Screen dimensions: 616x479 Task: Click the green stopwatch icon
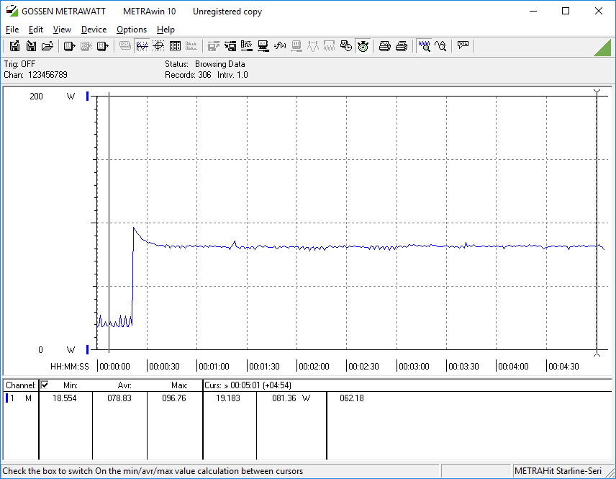pyautogui.click(x=363, y=46)
